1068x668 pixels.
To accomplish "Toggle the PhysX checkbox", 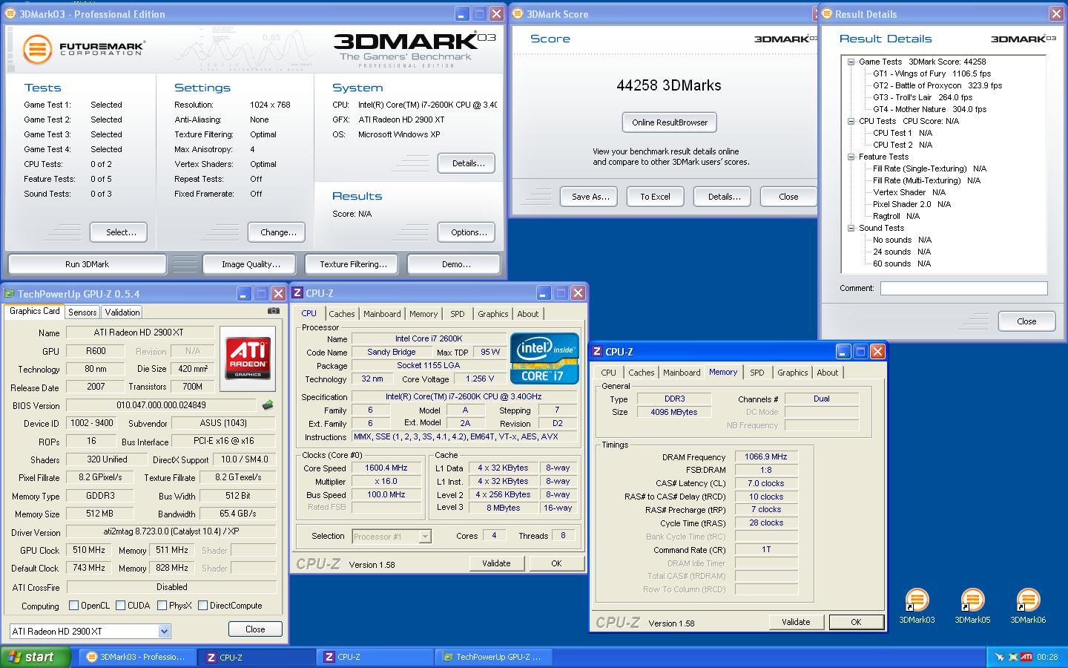I will [x=162, y=606].
